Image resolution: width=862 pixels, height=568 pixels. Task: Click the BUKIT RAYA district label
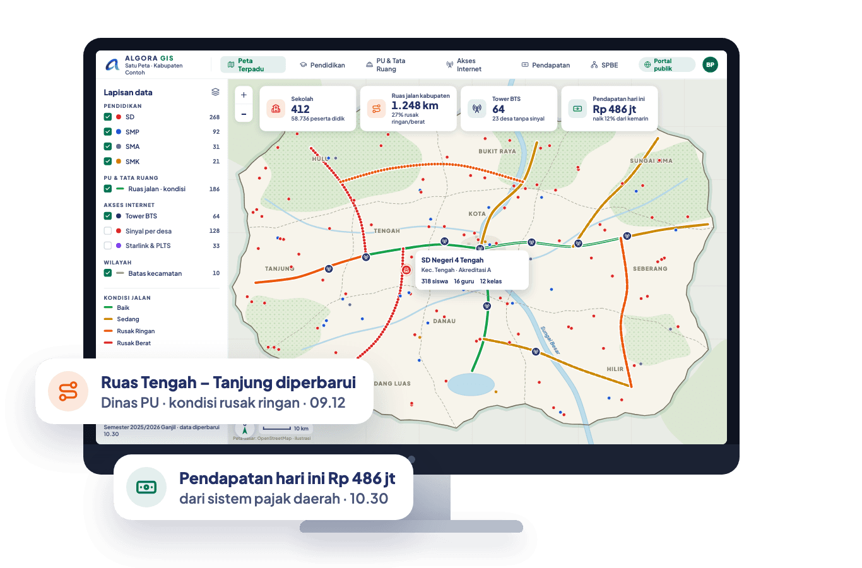tap(497, 151)
